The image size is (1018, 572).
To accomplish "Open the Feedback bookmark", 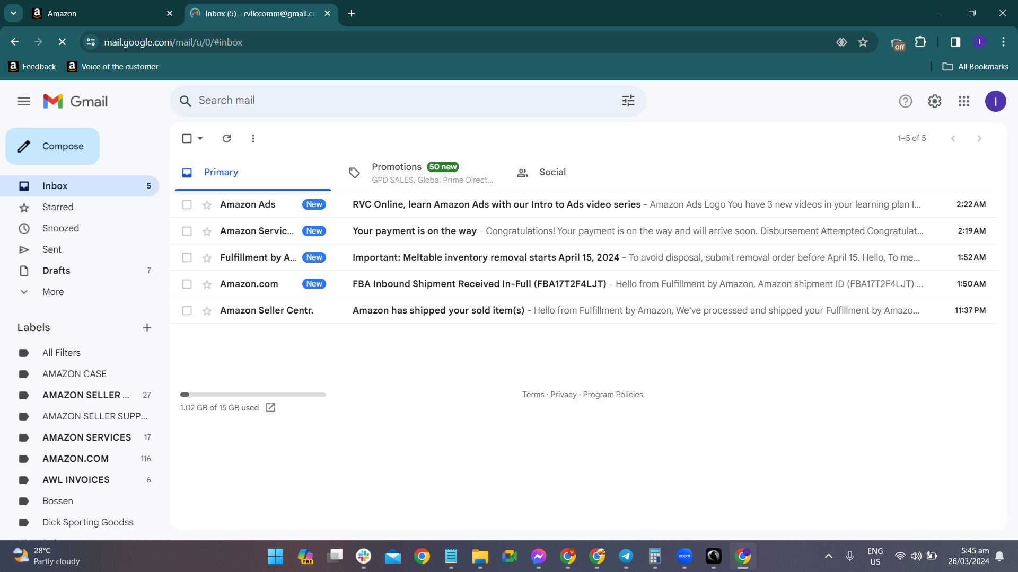I will pyautogui.click(x=32, y=67).
